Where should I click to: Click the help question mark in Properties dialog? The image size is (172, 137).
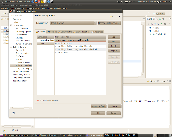(13, 113)
